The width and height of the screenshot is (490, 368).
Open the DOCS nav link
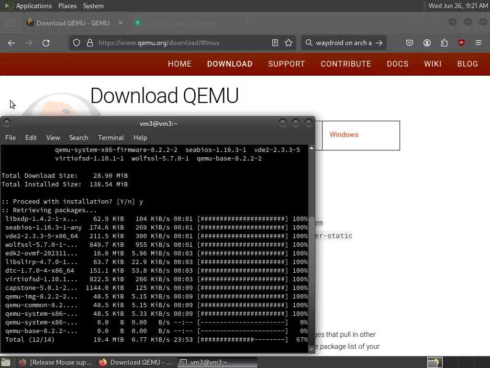(398, 64)
